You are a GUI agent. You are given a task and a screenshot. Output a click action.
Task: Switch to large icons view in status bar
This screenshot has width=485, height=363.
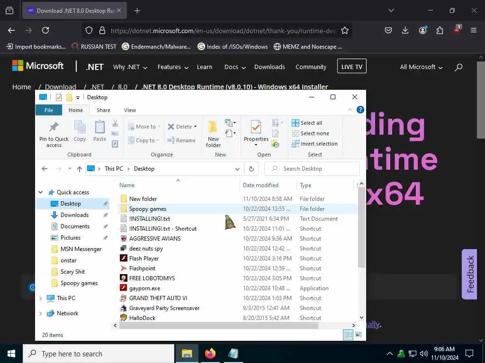(359, 335)
